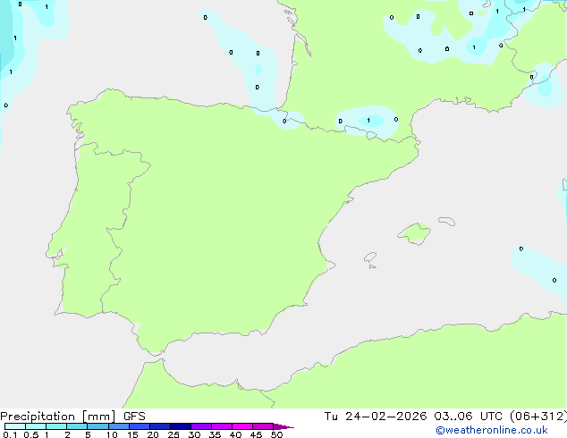Click the '25' legend scale number
567x438 pixels.
(x=173, y=434)
